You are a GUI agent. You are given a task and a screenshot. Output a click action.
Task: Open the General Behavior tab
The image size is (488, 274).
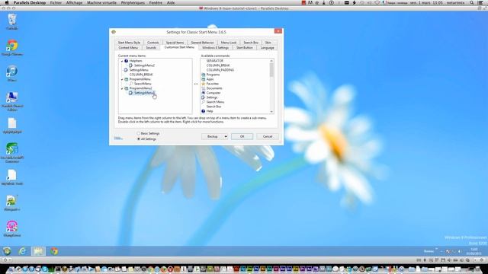[x=202, y=43]
